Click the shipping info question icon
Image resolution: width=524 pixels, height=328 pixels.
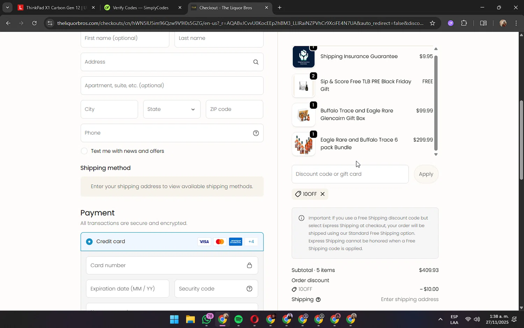[318, 300]
